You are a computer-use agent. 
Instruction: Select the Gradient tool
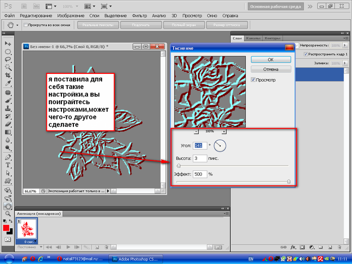pos(8,132)
